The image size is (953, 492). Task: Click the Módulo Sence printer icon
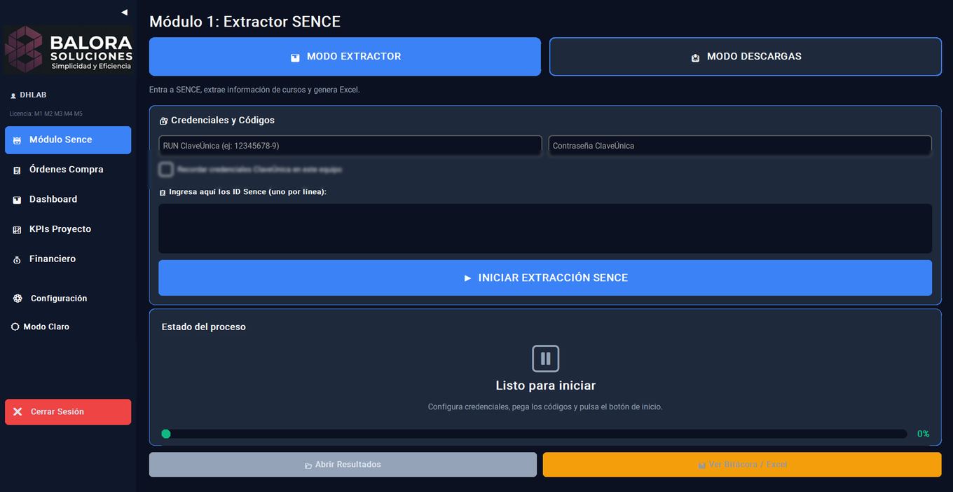18,140
